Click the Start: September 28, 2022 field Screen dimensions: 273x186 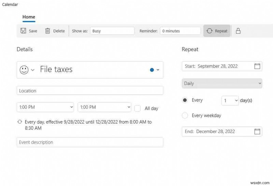tap(222, 66)
